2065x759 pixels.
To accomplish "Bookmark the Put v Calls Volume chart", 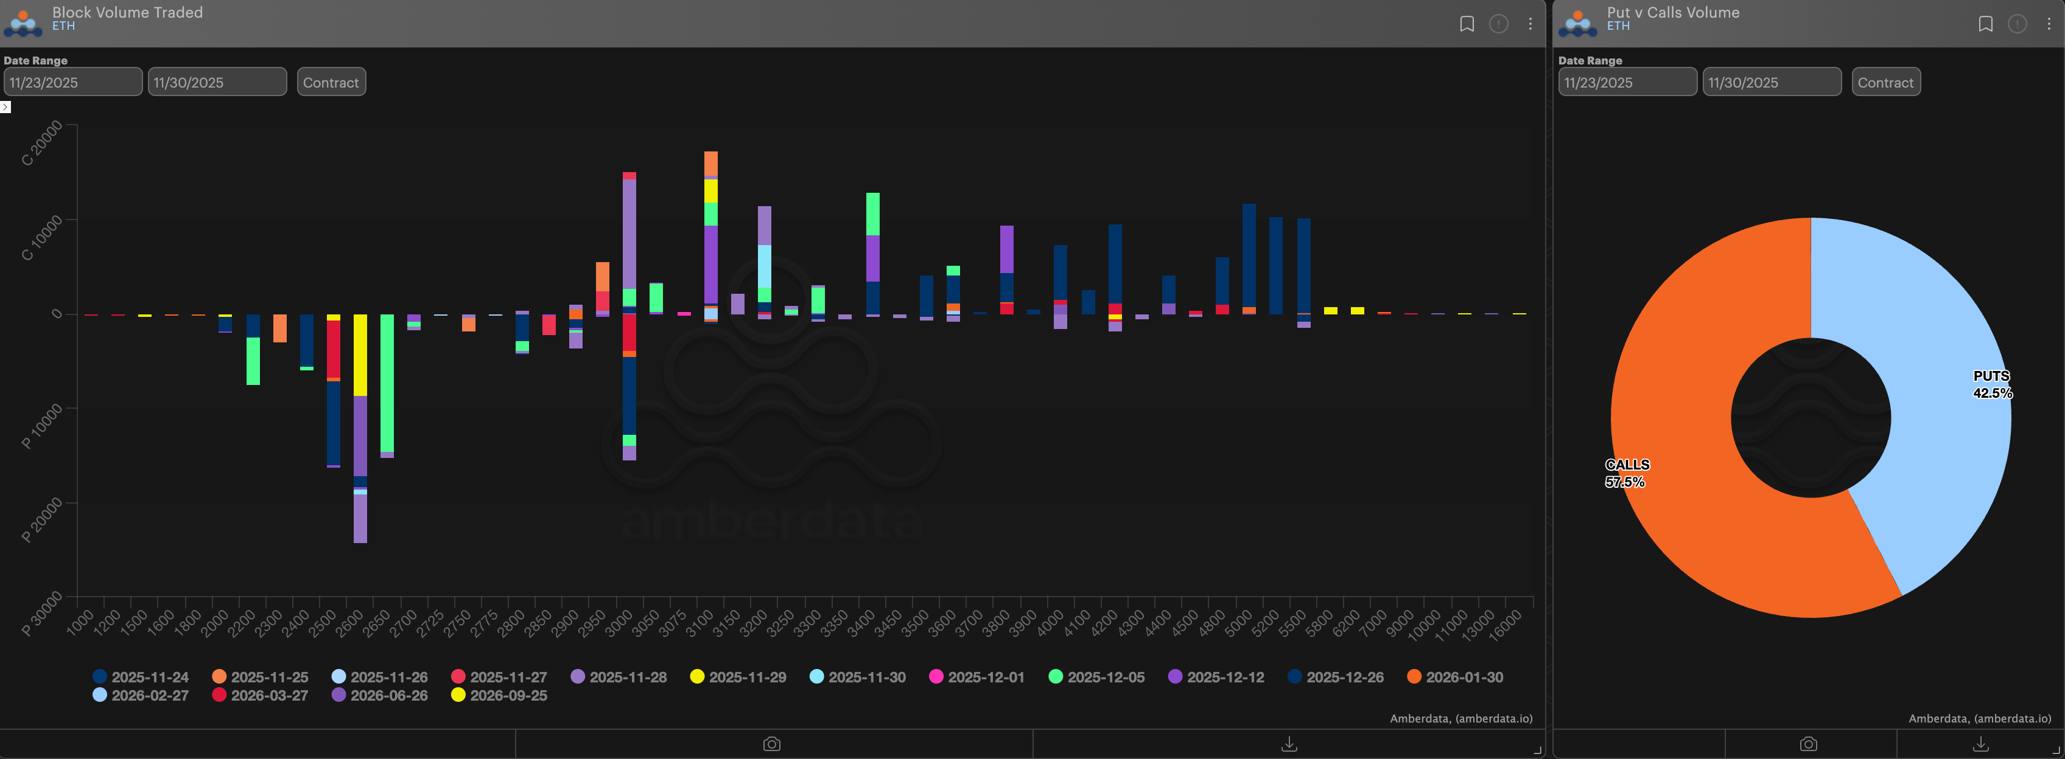I will tap(1985, 24).
